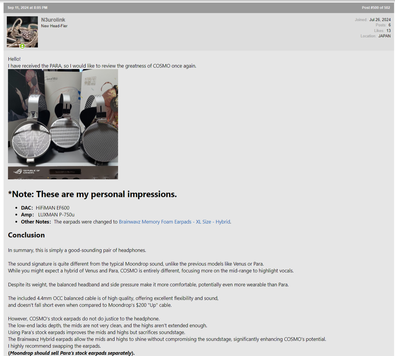Click the Sep 11, 2024 post timestamp

point(28,8)
